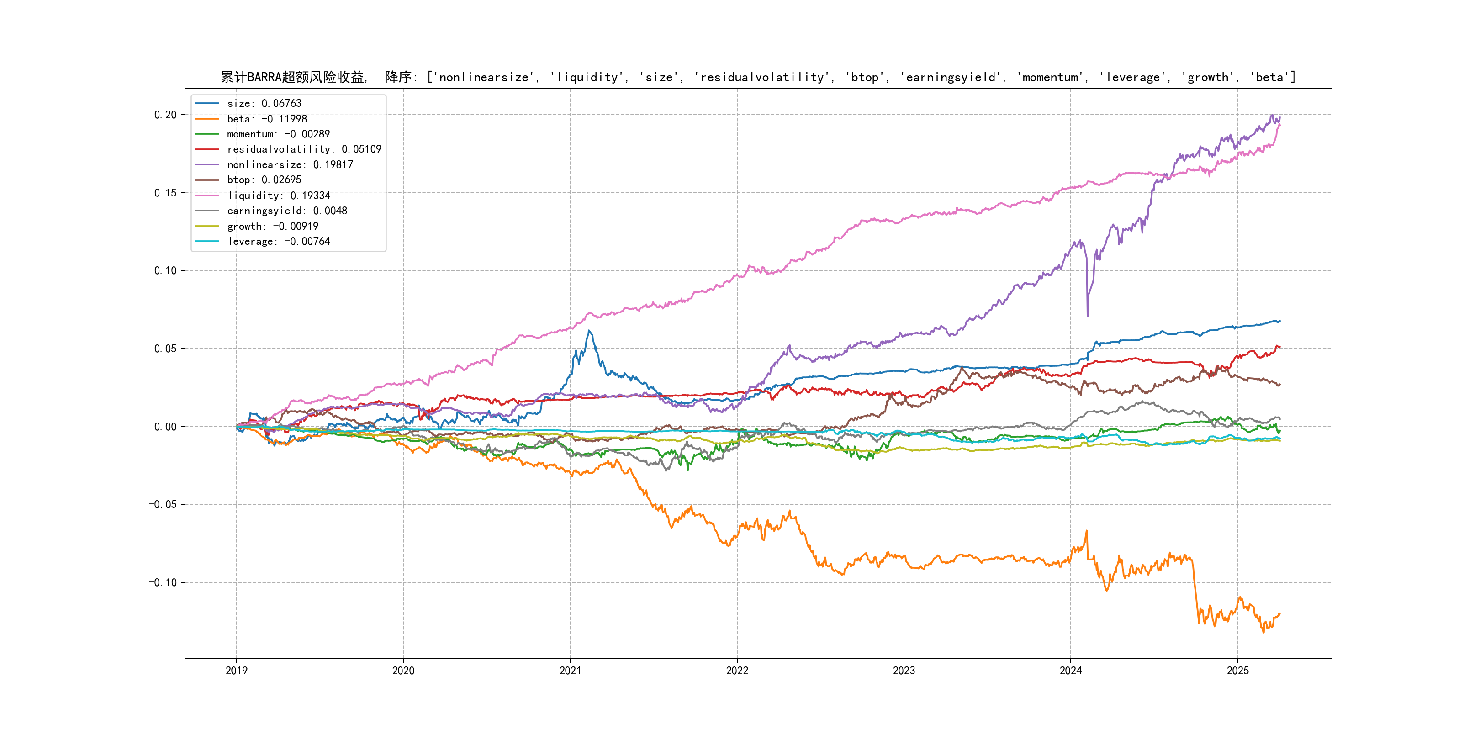Select the 'momentum: -0.00289' legend label
This screenshot has height=740, width=1480.
pos(278,134)
